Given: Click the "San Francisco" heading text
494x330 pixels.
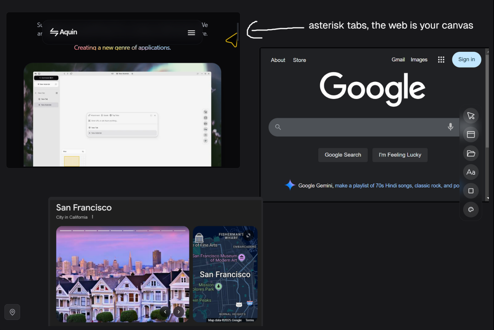Looking at the screenshot, I should coord(84,208).
